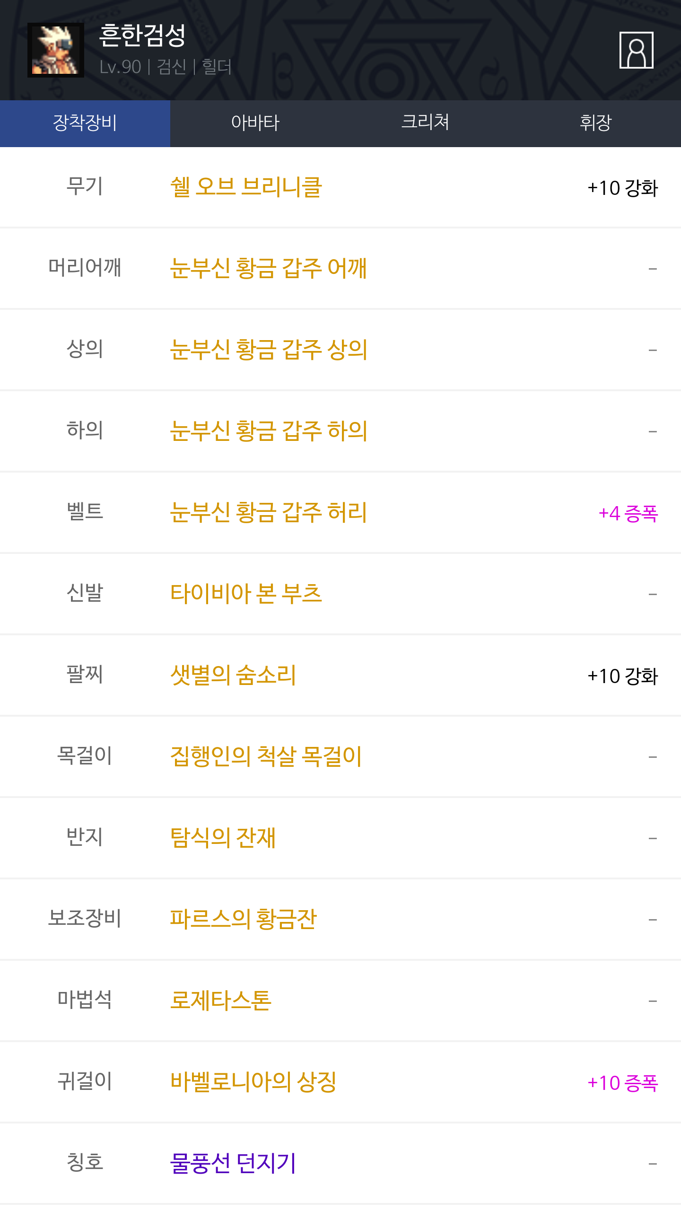
Task: Open magic stone 로제타스톤
Action: (x=221, y=1001)
